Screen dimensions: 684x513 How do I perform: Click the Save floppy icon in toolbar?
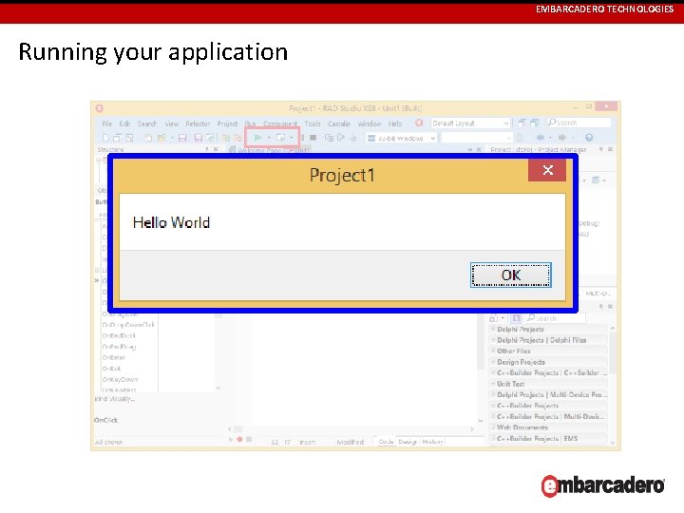tap(182, 138)
